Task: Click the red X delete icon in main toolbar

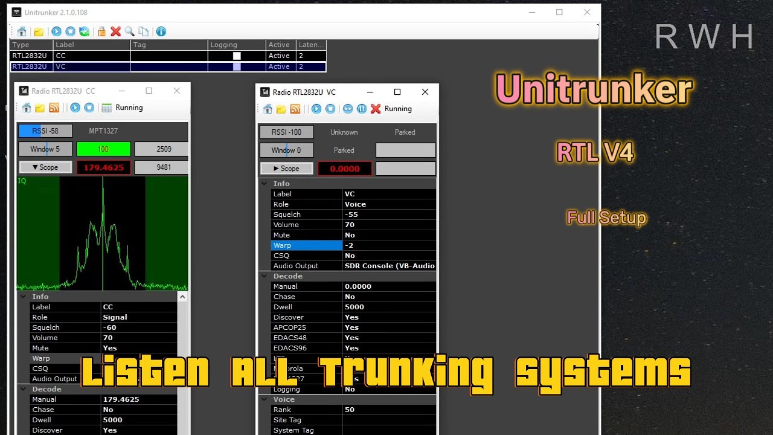Action: pyautogui.click(x=115, y=31)
